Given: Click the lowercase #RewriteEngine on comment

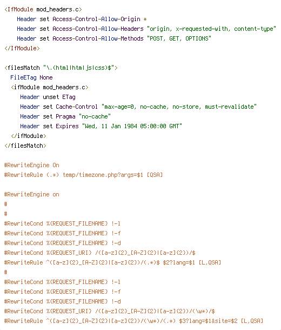Looking at the screenshot, I should (x=32, y=194).
